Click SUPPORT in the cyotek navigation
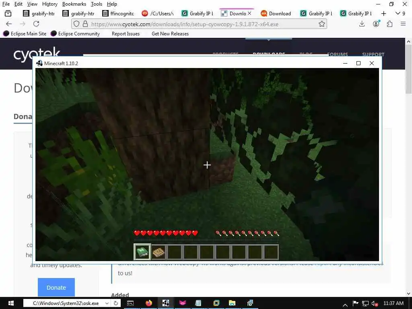The height and width of the screenshot is (309, 412). click(x=373, y=54)
